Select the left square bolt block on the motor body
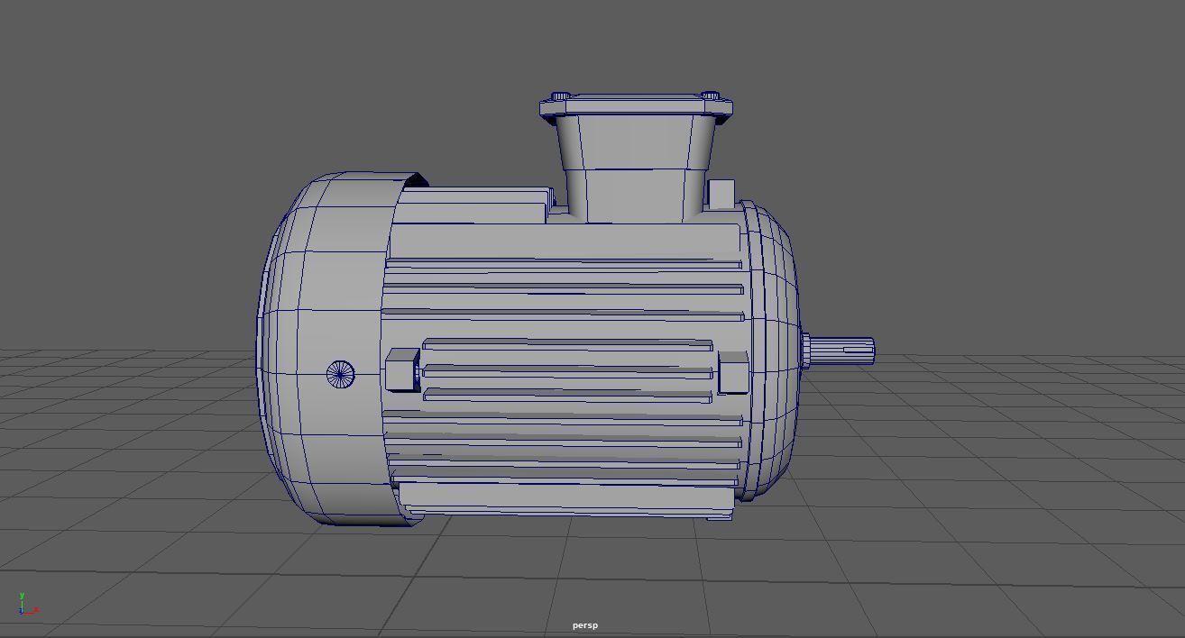1185x638 pixels. click(x=401, y=370)
